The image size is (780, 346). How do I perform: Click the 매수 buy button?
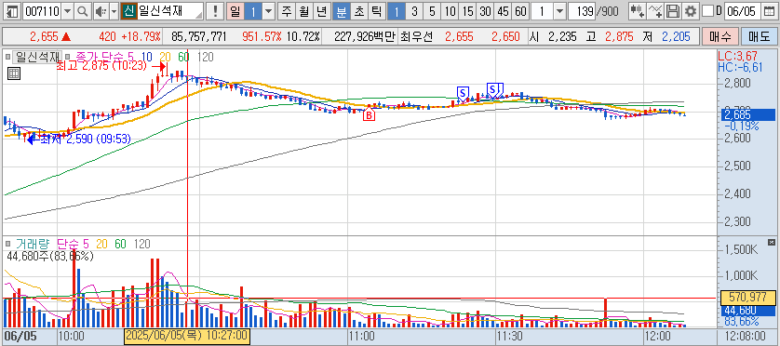point(719,36)
